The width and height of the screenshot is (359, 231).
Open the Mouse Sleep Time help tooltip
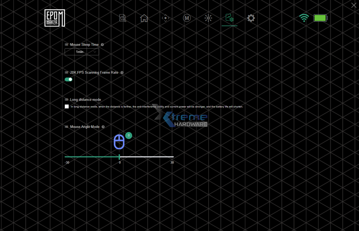(x=102, y=44)
